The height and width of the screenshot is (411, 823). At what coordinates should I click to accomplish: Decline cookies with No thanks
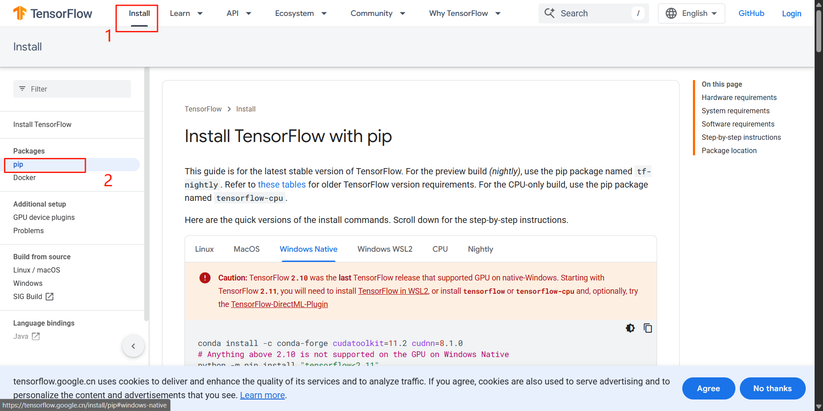click(773, 388)
